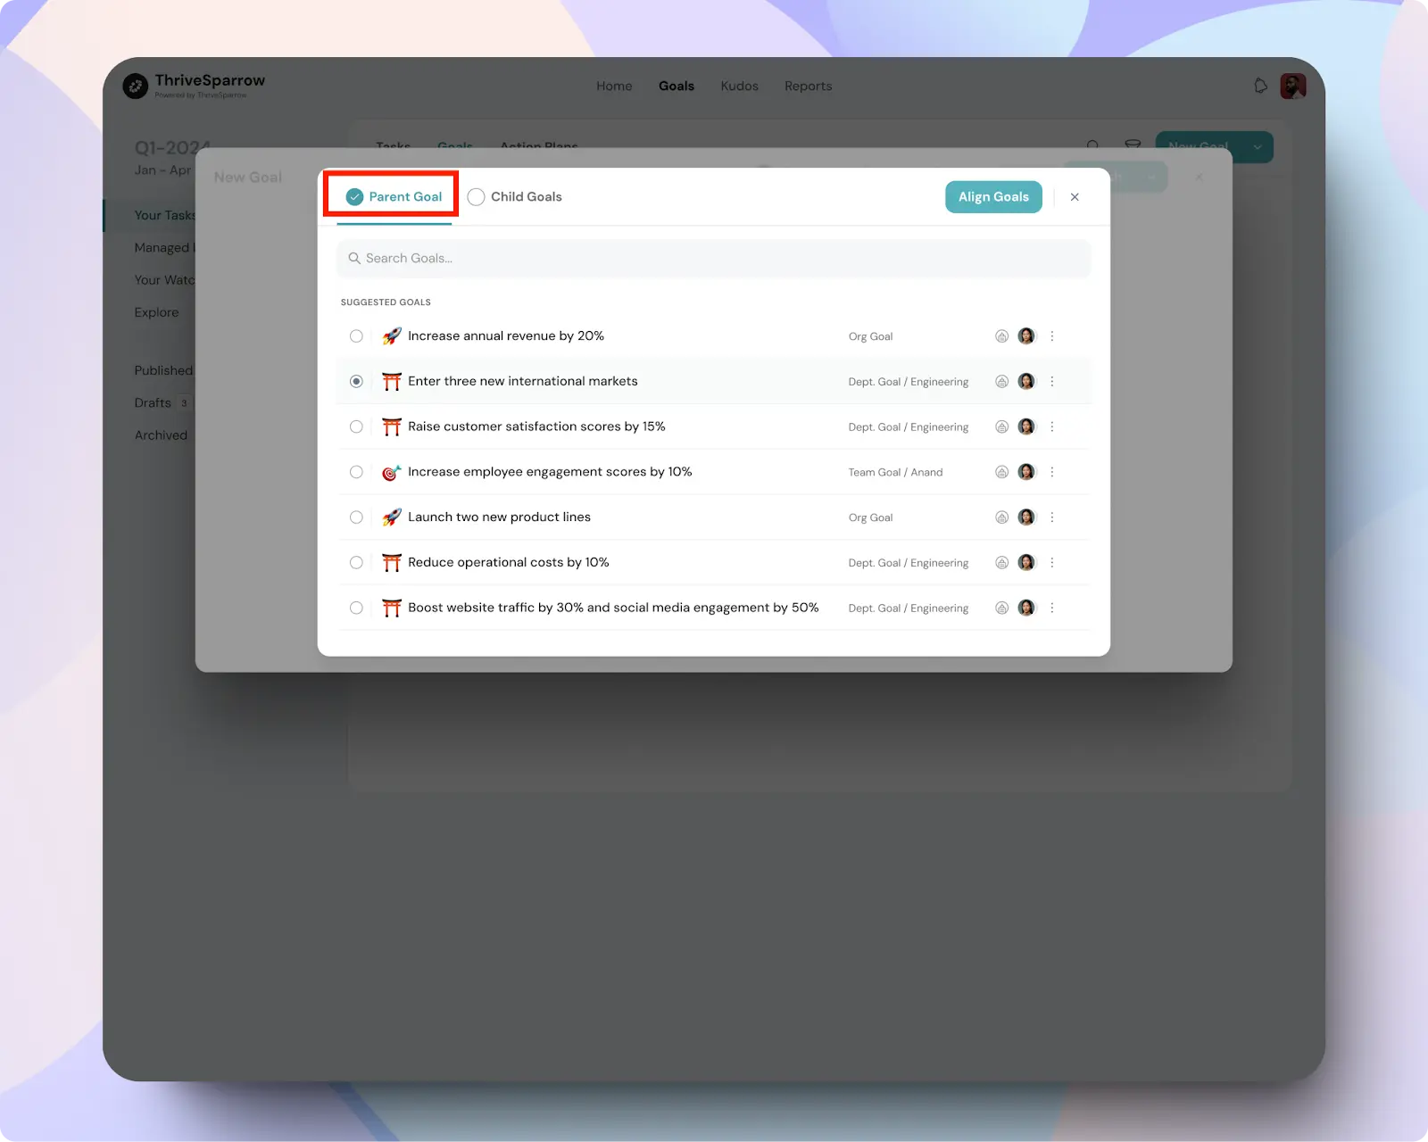Viewport: 1428px width, 1142px height.
Task: Open the notifications bell icon
Action: [x=1260, y=86]
